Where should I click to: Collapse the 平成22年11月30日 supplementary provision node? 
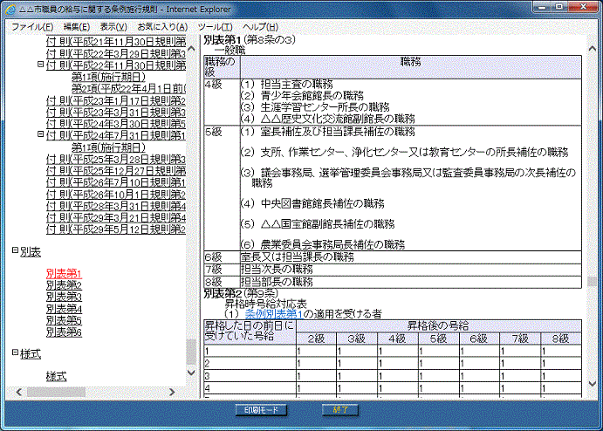pos(40,65)
